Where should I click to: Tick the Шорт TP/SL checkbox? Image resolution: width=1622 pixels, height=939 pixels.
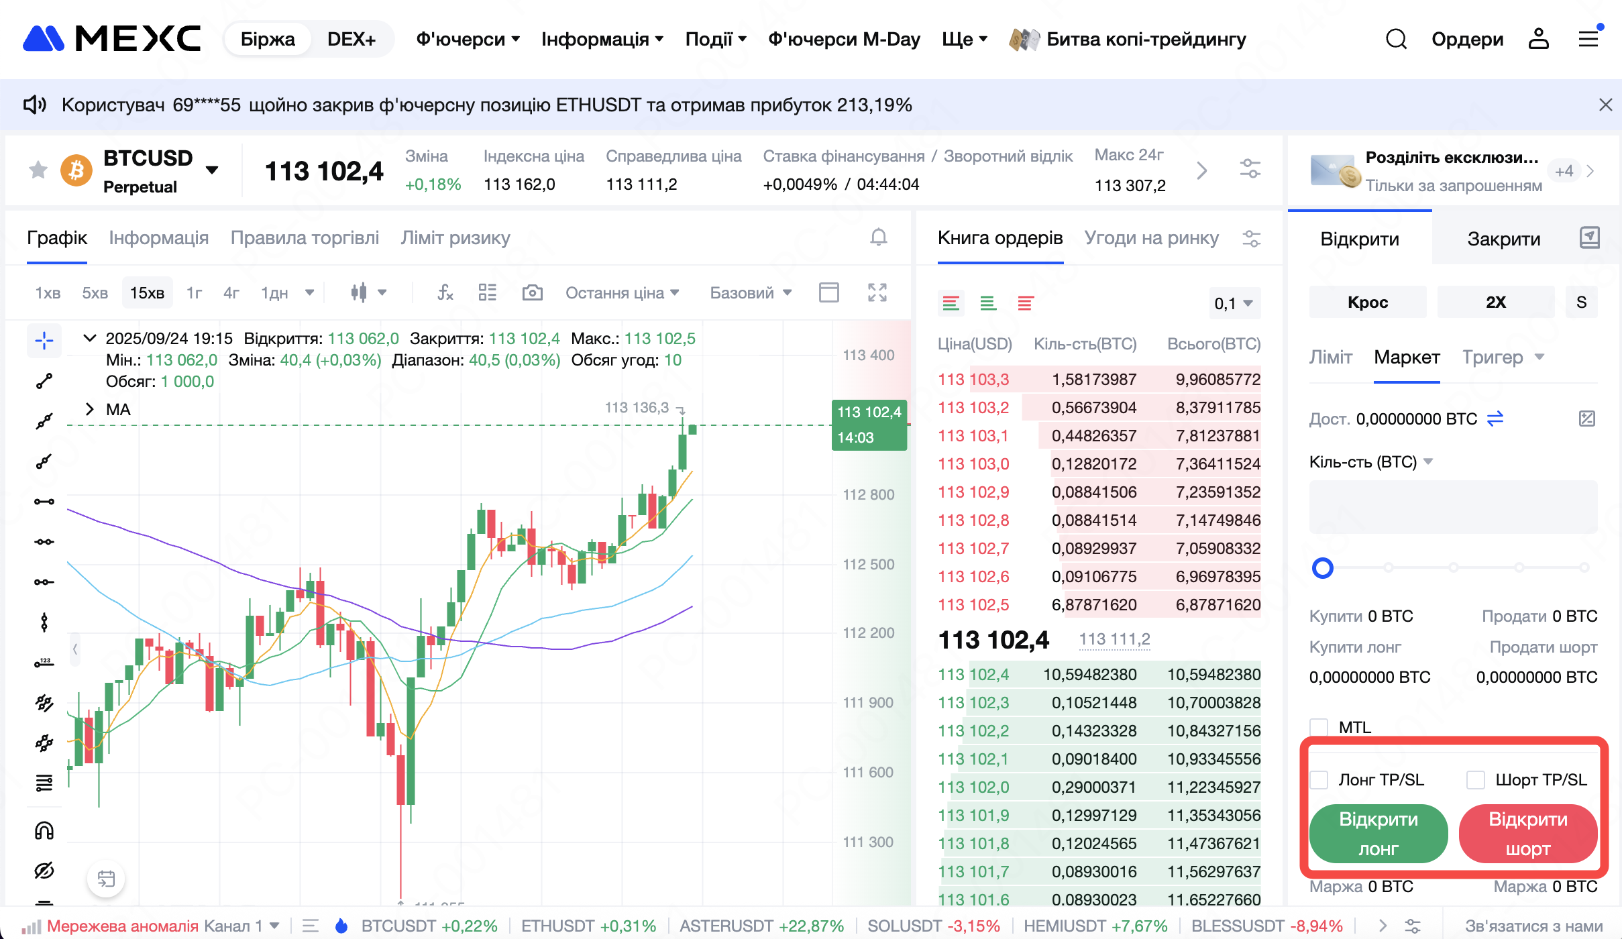pyautogui.click(x=1475, y=779)
